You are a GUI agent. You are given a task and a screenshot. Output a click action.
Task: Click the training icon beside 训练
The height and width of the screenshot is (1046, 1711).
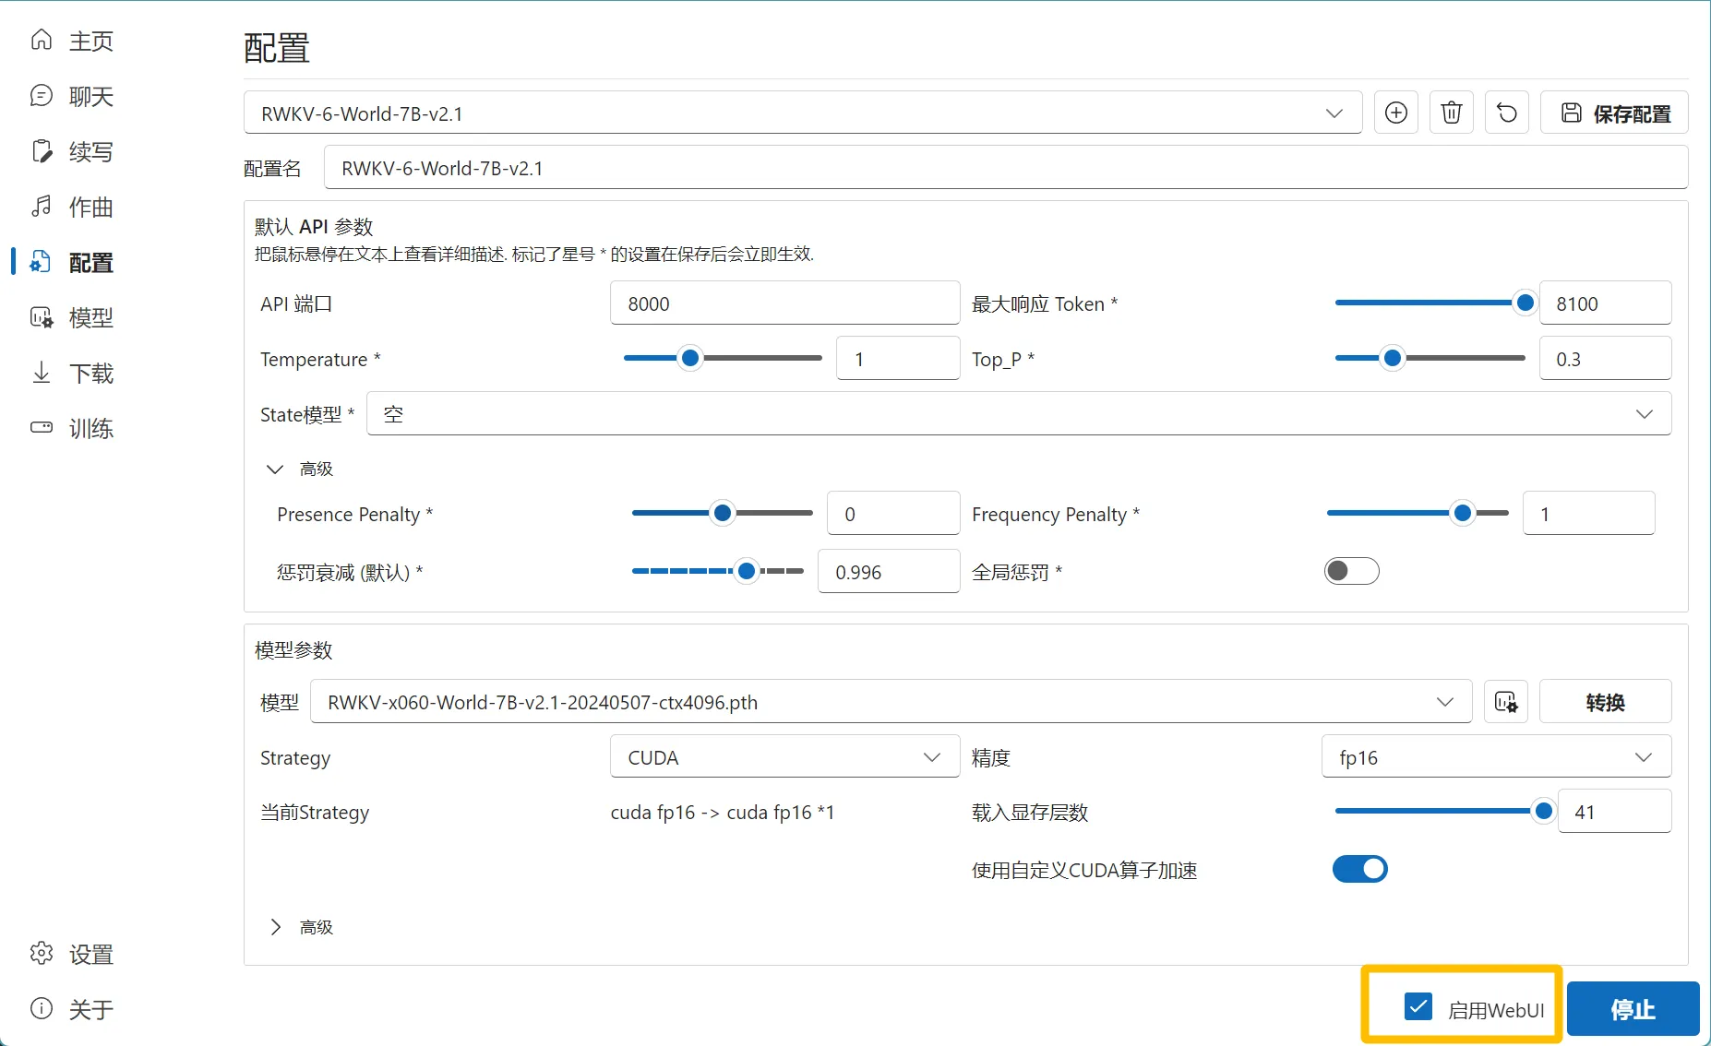[42, 427]
